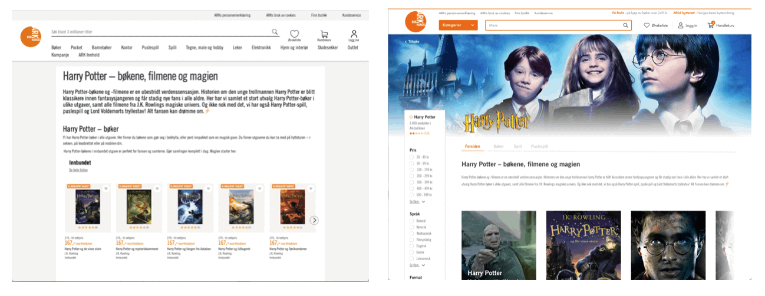Open the Handlekurv cart icon in the left page

pyautogui.click(x=324, y=34)
